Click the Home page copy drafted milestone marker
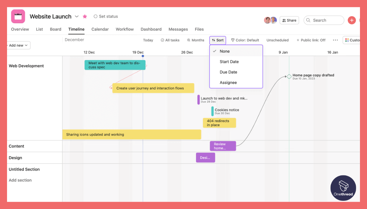Image resolution: width=367 pixels, height=209 pixels. pos(289,77)
